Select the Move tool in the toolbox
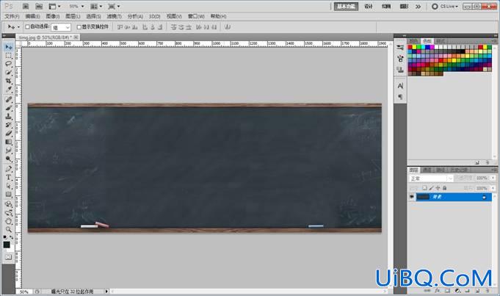 pos(9,47)
